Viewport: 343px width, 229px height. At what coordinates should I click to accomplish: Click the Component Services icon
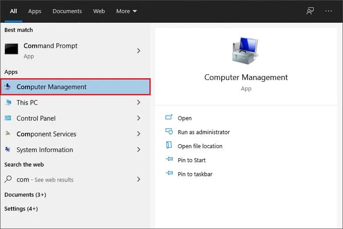click(8, 134)
